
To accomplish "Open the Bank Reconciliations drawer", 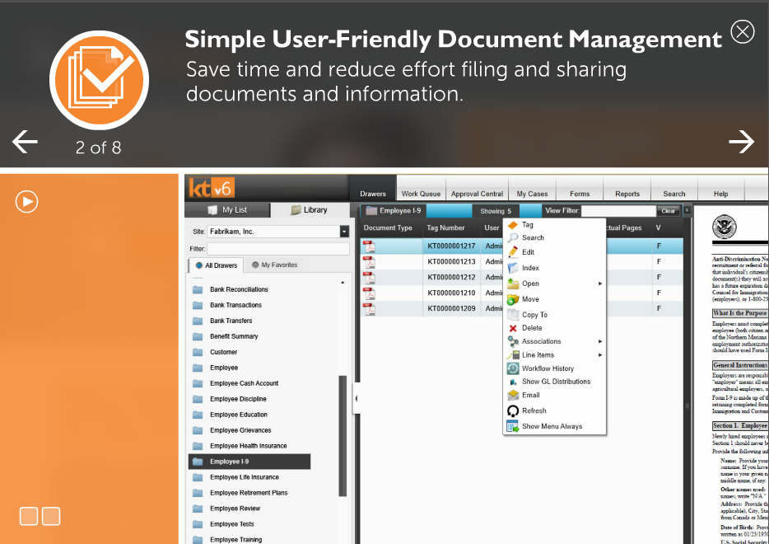I will 239,289.
